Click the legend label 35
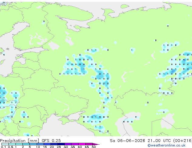Viewport: 192px width, 148px height. (x=73, y=147)
